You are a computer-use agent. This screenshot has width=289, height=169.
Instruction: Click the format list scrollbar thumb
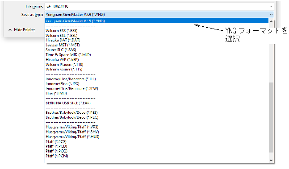(x=271, y=117)
